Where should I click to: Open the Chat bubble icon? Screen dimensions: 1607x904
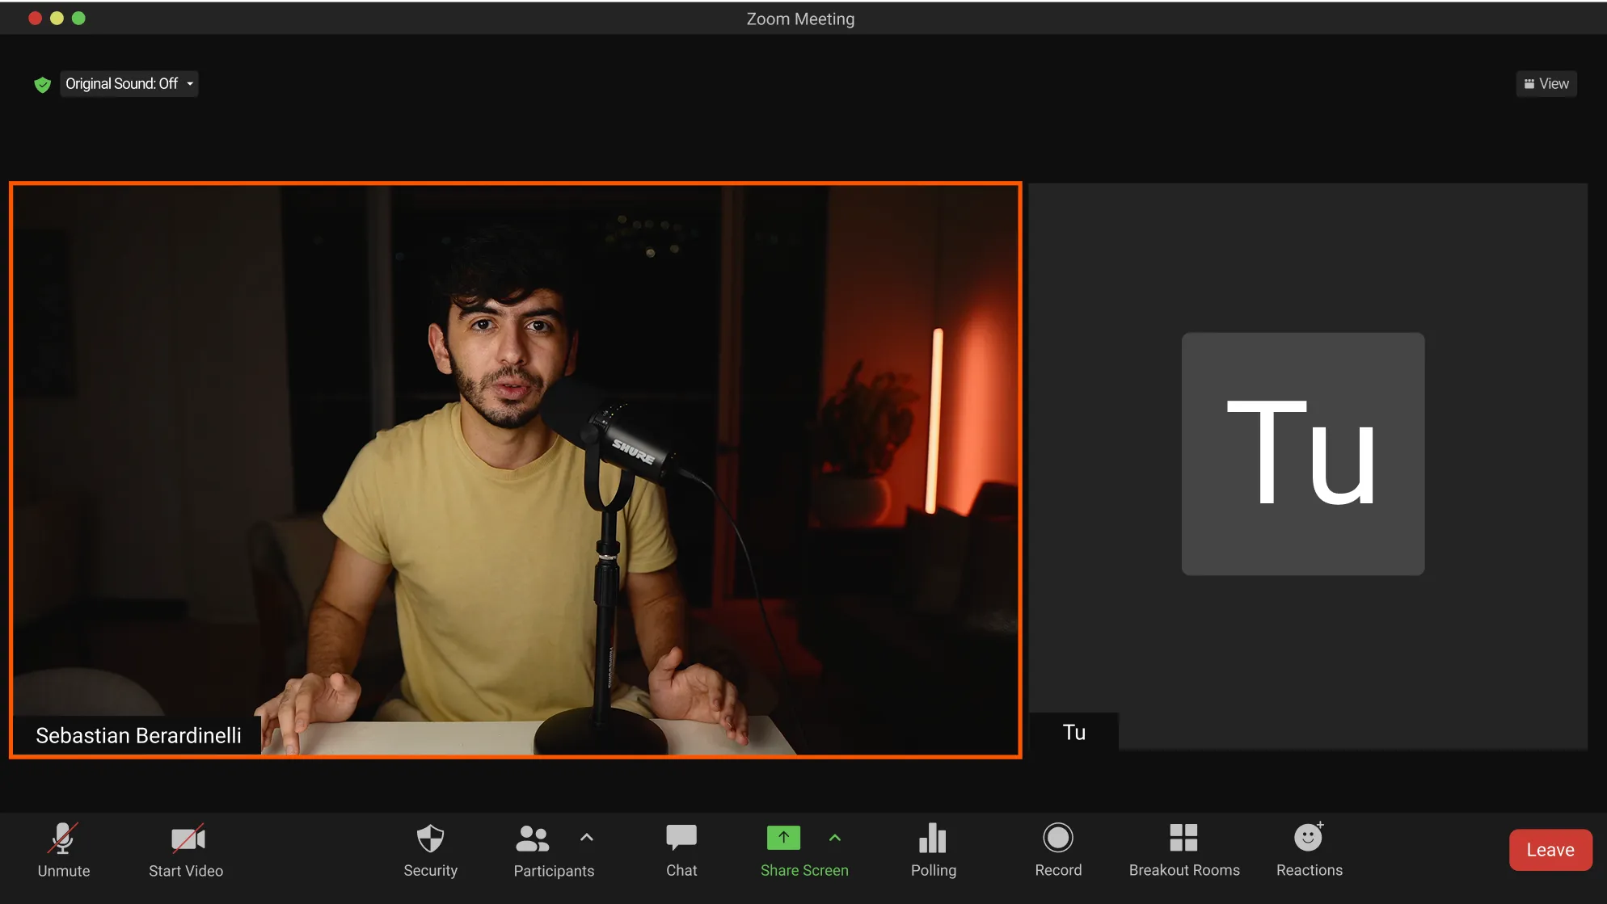pyautogui.click(x=681, y=838)
